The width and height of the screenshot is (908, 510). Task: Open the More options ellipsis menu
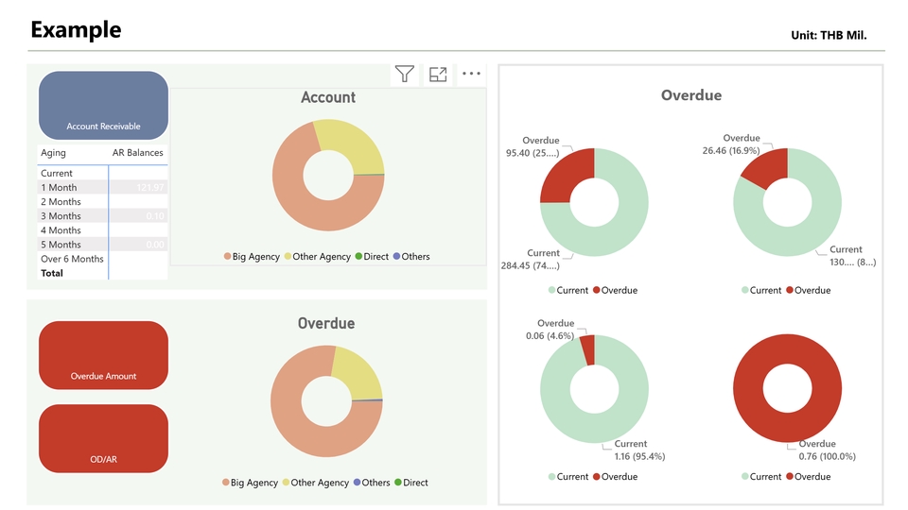471,74
